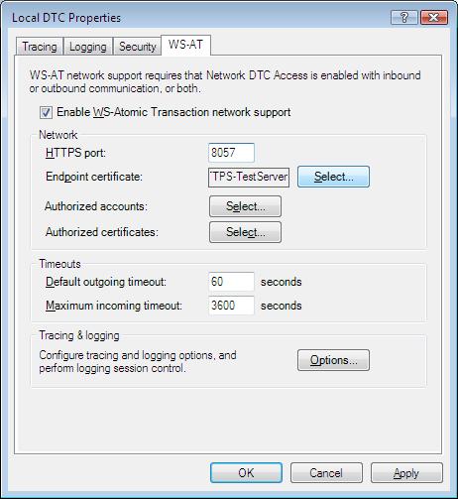Screen dimensions: 458x499
Task: Close the Local DTC Properties dialog
Action: 434,17
